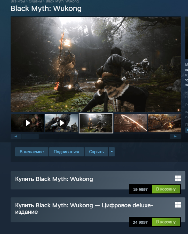The width and height of the screenshot is (188, 234).
Task: Click Windows icon on standard edition row
Action: [x=178, y=178]
